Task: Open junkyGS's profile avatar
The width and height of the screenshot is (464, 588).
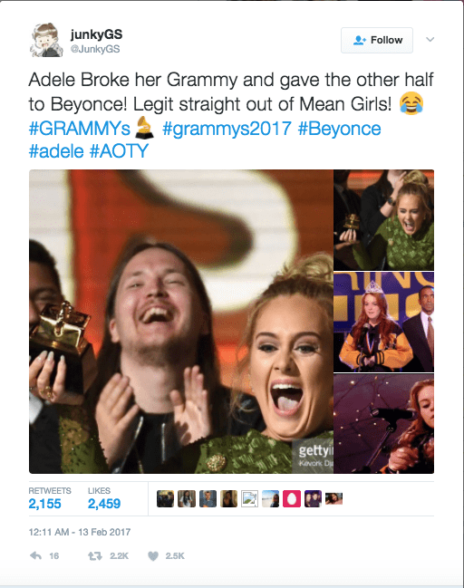Action: click(46, 40)
